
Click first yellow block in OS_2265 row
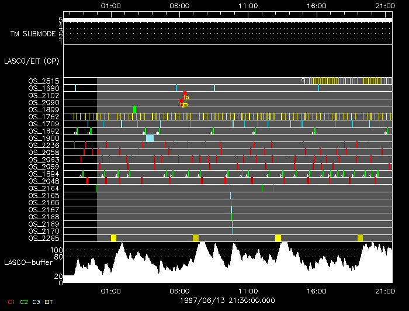tap(113, 238)
